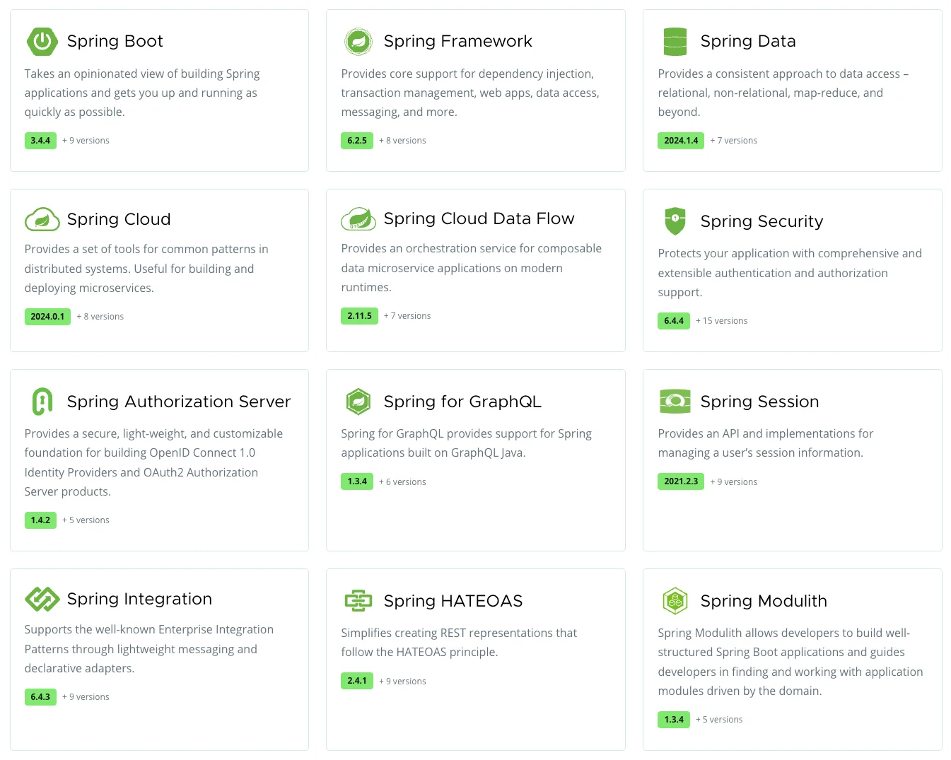Click the Spring Data database icon
The image size is (951, 760).
pos(675,41)
